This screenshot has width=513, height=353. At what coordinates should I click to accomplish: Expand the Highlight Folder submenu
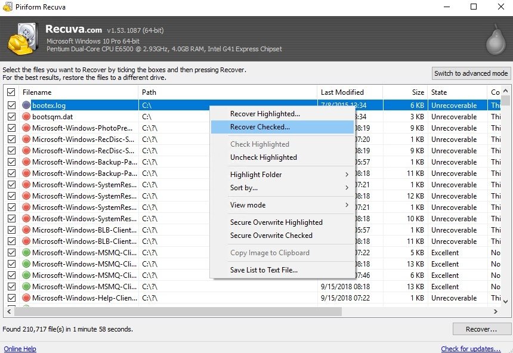(282, 175)
